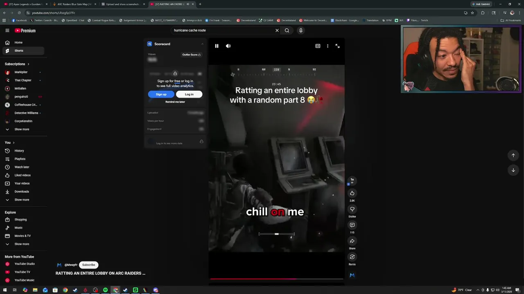Open CoryxKenshin subscription channel
524x294 pixels.
pos(23,121)
